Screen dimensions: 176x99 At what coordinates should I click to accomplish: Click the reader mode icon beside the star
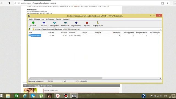coord(163,3)
